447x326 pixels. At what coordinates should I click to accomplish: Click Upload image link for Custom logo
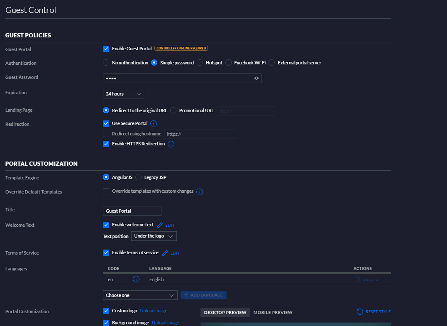tap(154, 311)
